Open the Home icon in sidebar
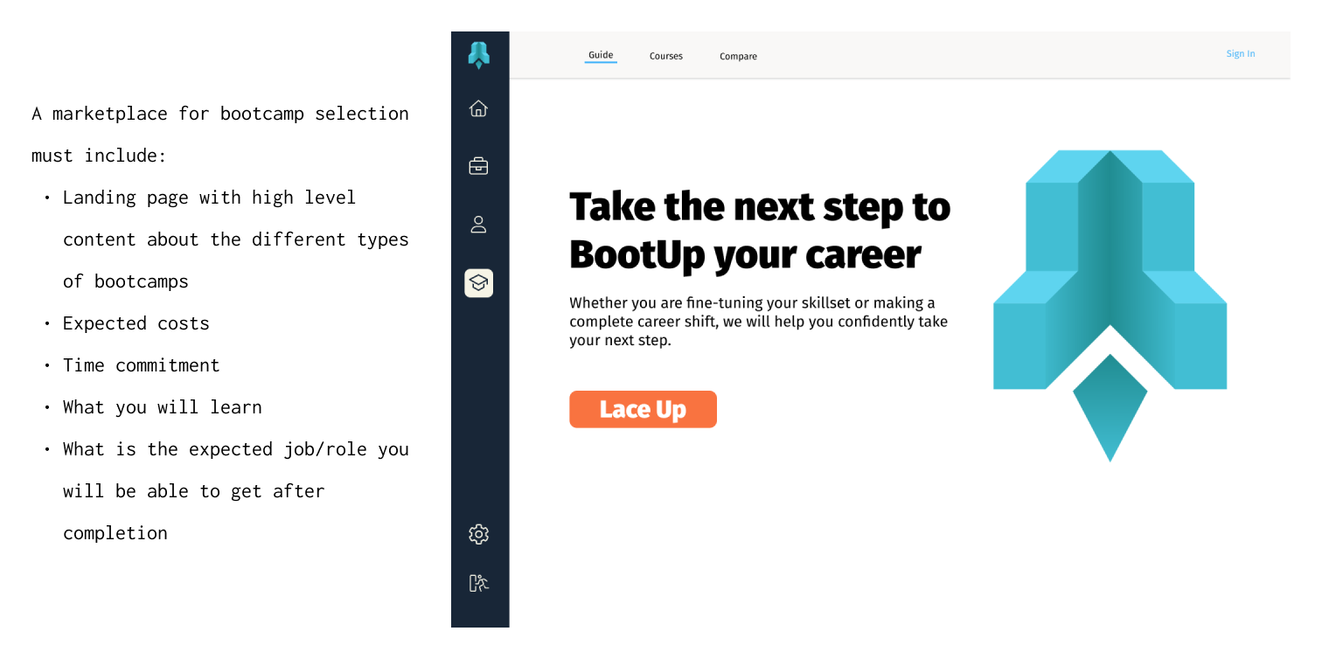Viewport: 1322px width, 659px height. click(x=478, y=108)
